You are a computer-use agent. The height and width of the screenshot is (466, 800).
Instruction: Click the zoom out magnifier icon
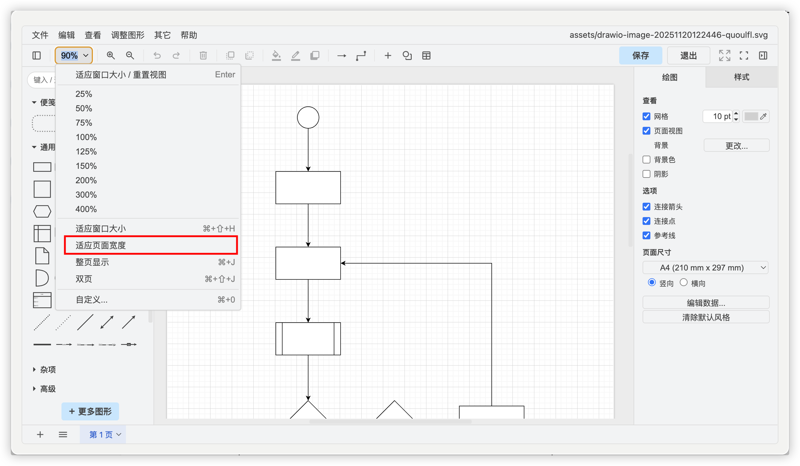point(130,55)
